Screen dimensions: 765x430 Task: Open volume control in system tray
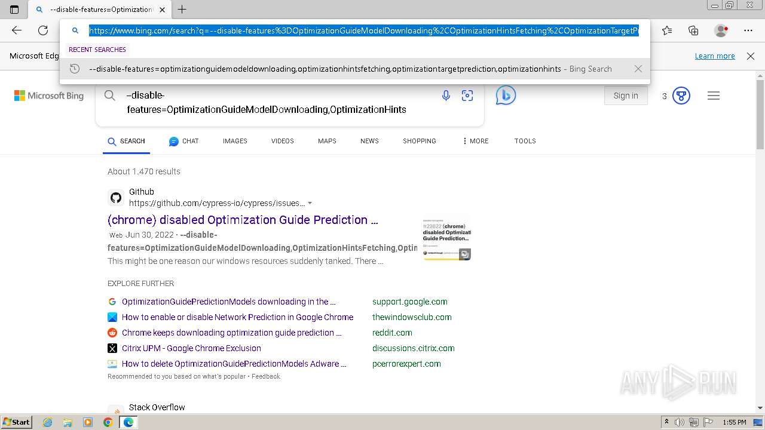(680, 422)
